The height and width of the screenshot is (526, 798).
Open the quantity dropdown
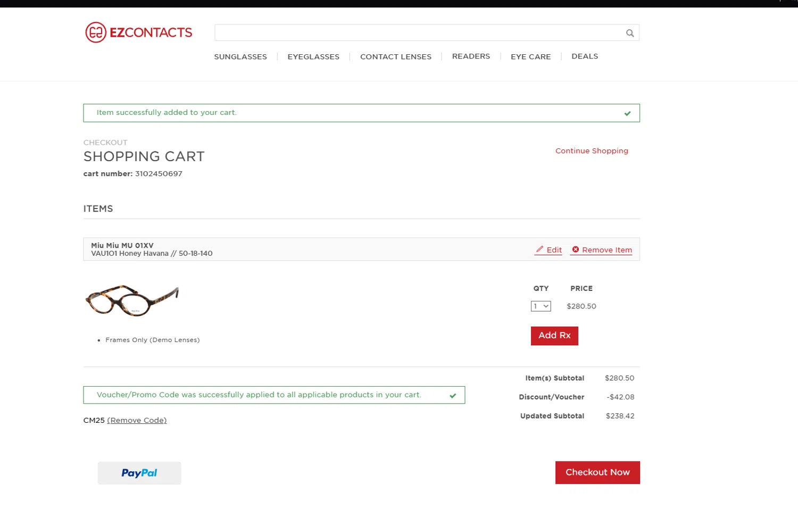541,306
